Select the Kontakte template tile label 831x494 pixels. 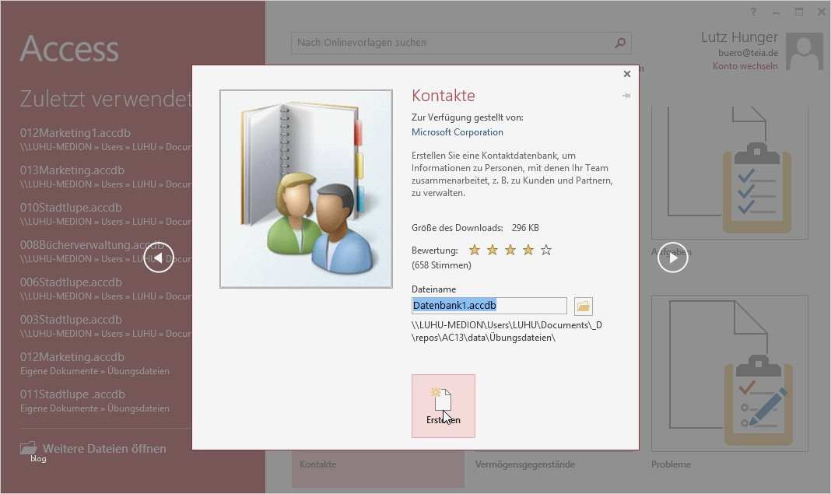pyautogui.click(x=317, y=464)
